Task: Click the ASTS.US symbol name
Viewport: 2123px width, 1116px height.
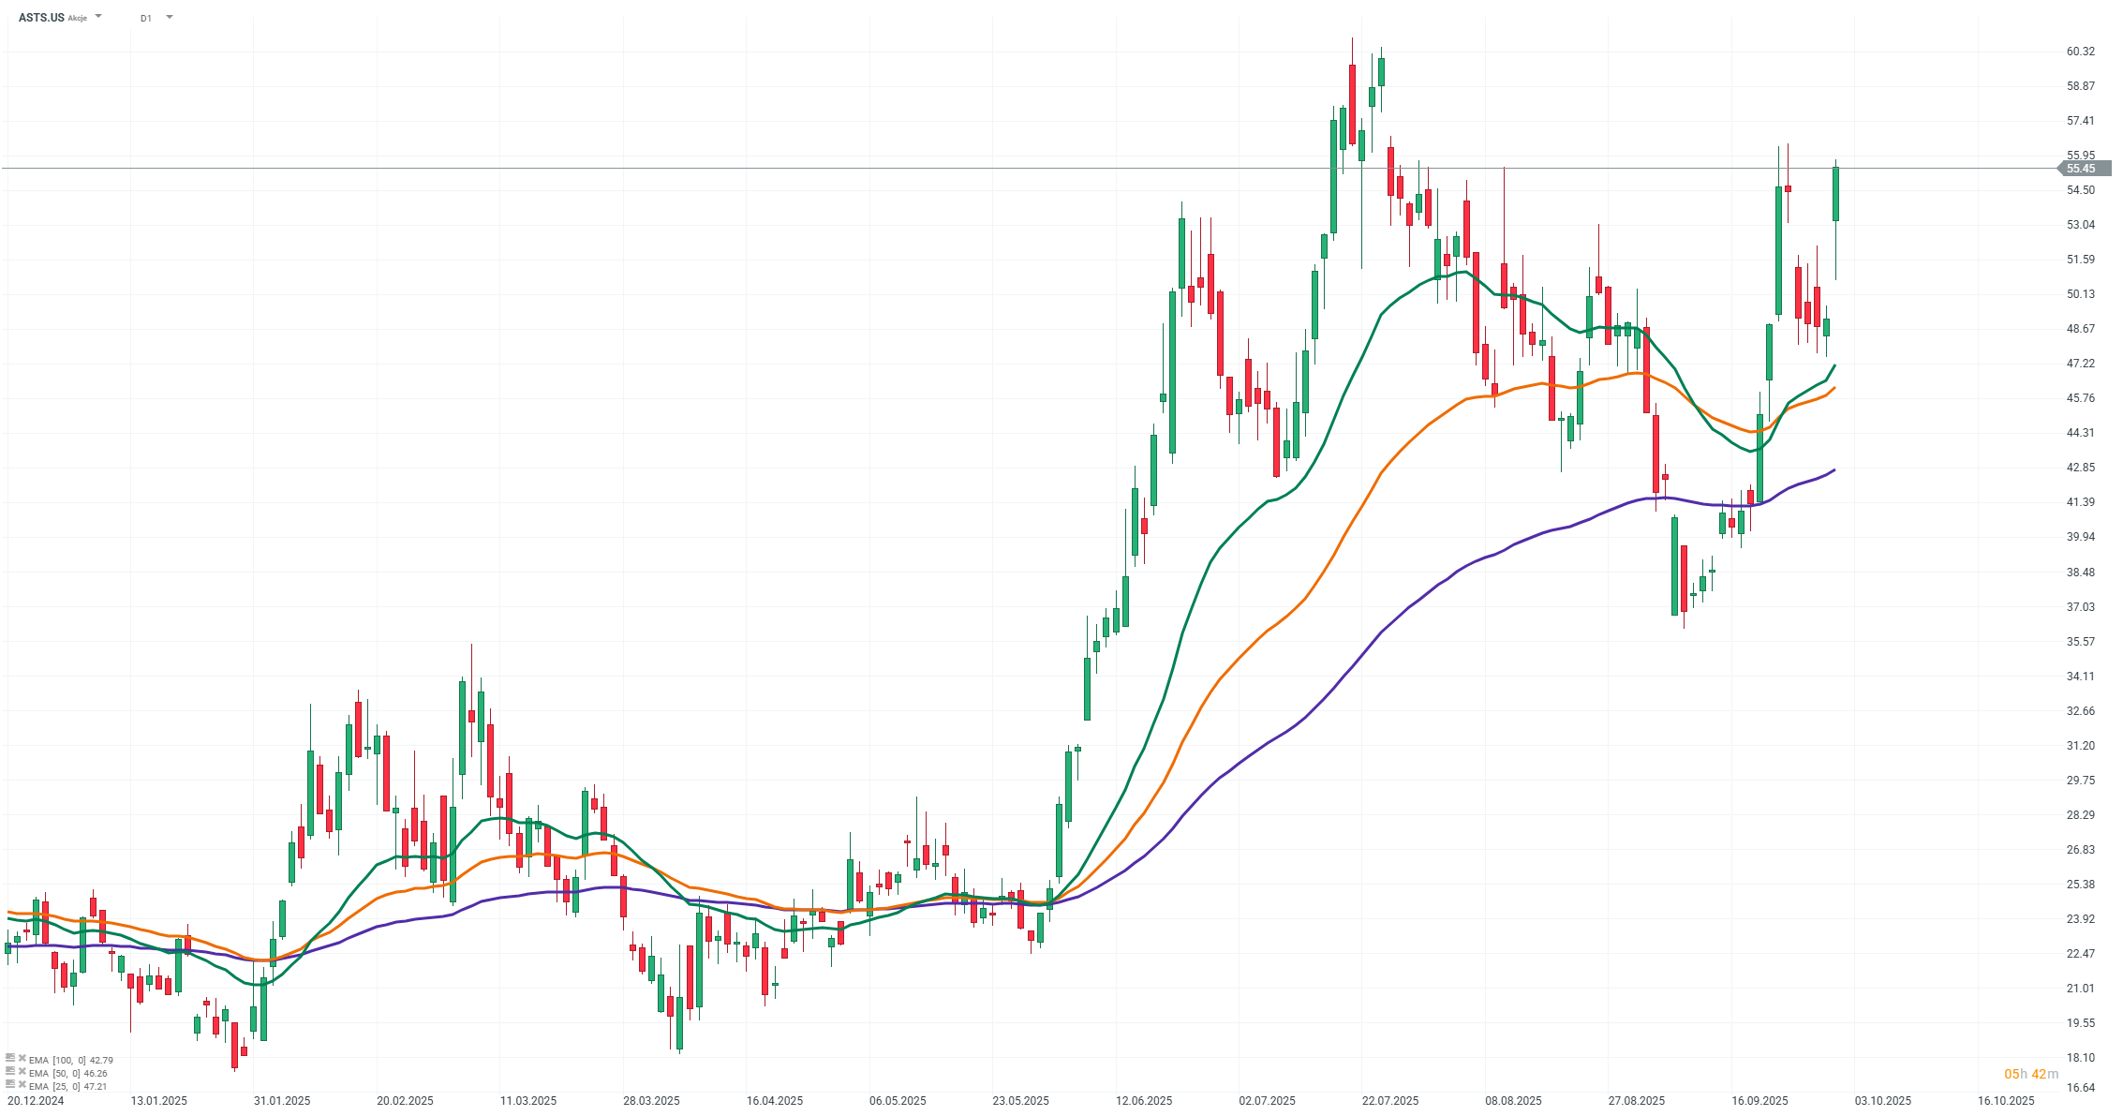Action: coord(41,18)
